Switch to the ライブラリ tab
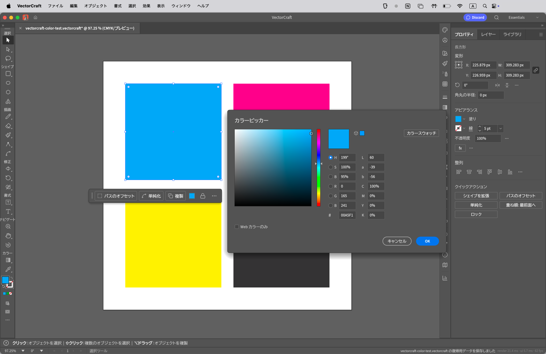Viewport: 546px width, 354px height. click(512, 34)
